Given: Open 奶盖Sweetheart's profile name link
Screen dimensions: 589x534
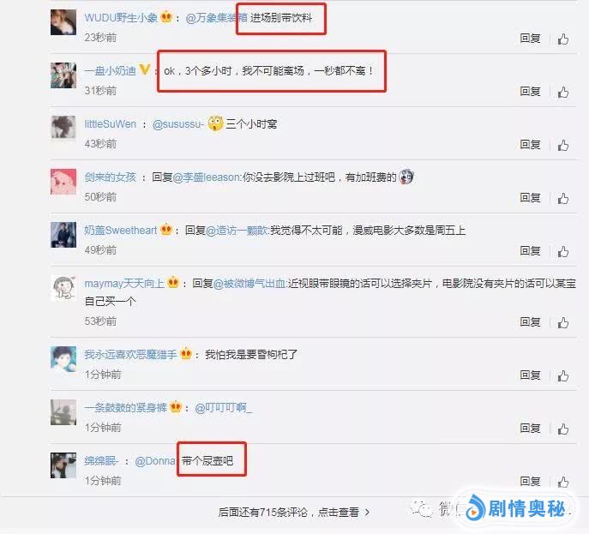Looking at the screenshot, I should [x=121, y=231].
